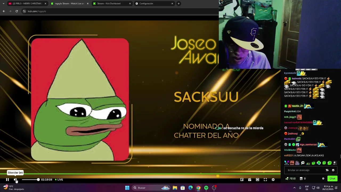341x192 pixels.
Task: Close the Configuración tab
Action: click(x=172, y=3)
